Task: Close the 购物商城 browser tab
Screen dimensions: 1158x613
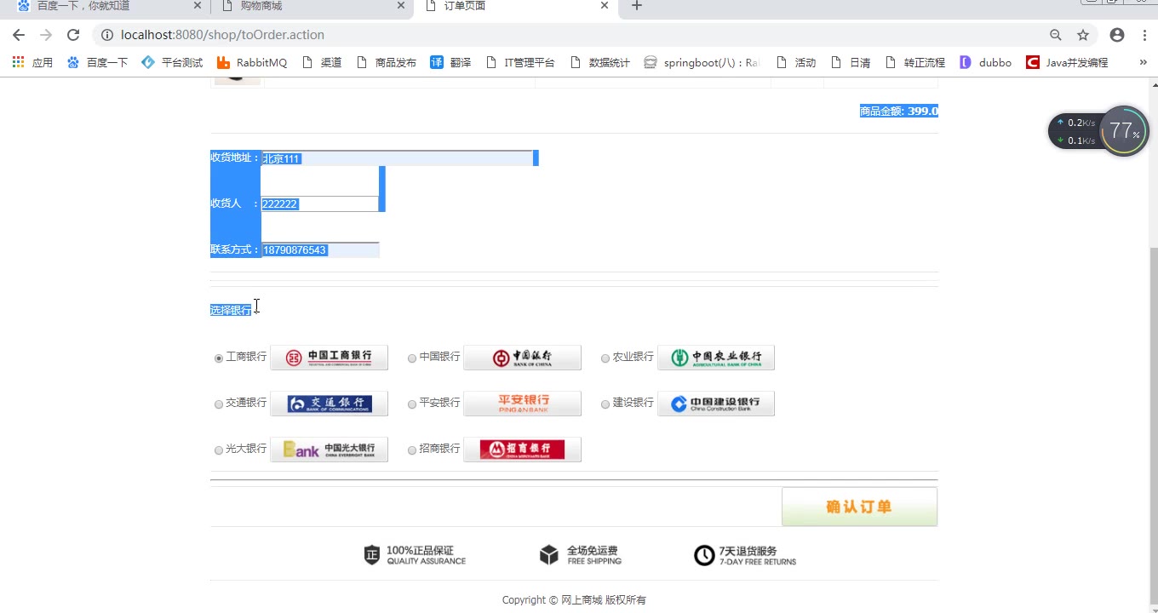Action: click(x=401, y=6)
